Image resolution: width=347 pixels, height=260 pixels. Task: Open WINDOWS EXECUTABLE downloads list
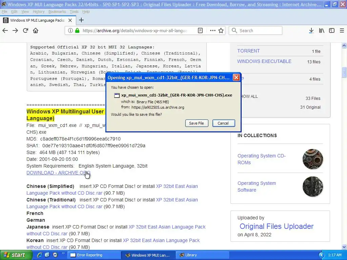point(264,62)
